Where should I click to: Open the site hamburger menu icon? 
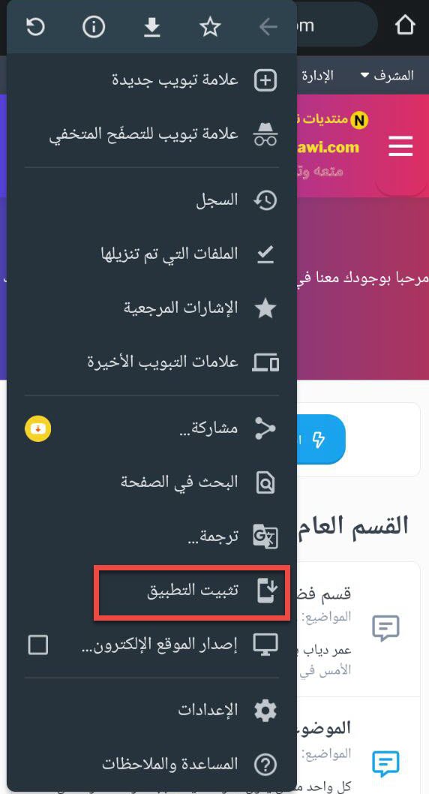(400, 147)
